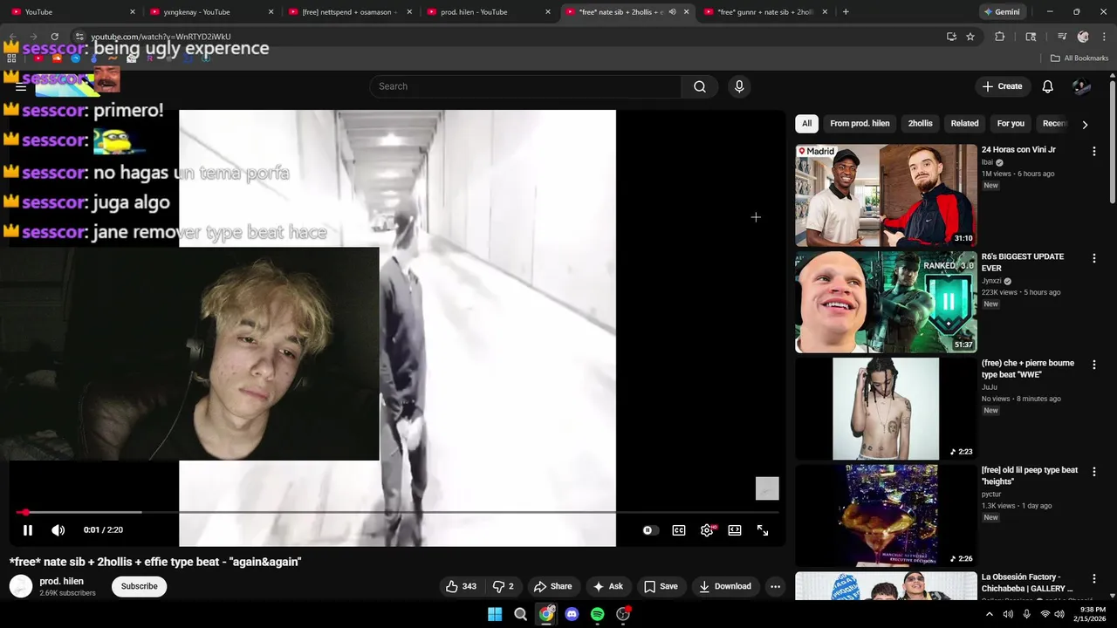Open video player settings gear
1117x628 pixels.
click(x=707, y=530)
